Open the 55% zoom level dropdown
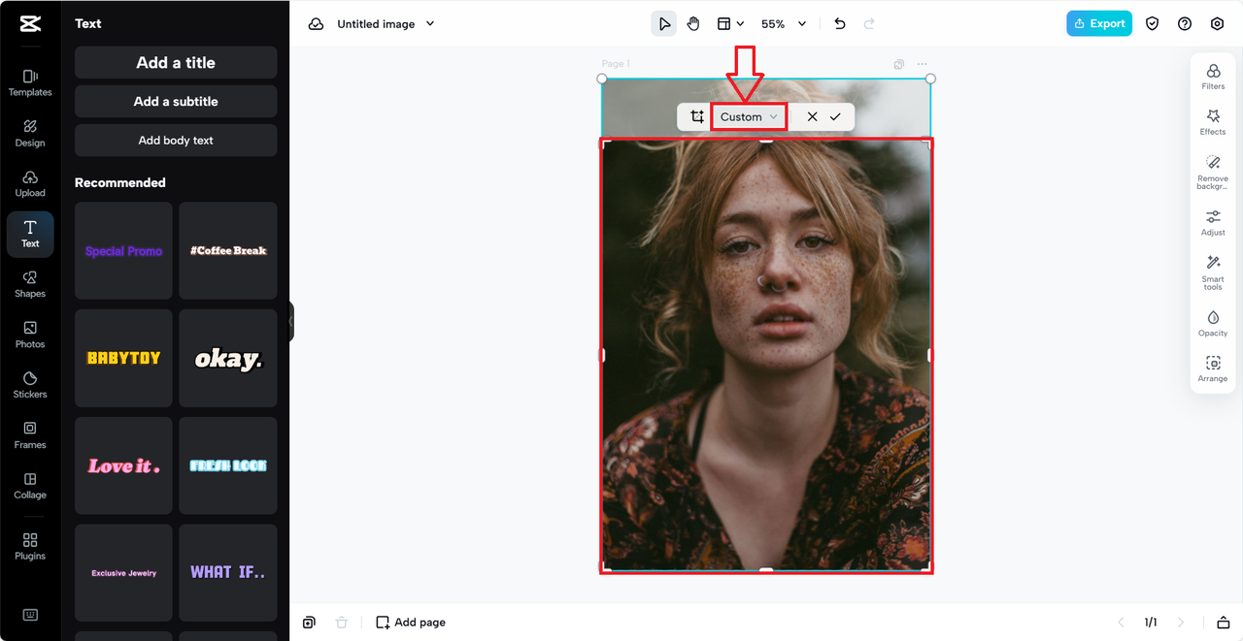The height and width of the screenshot is (641, 1243). tap(784, 24)
